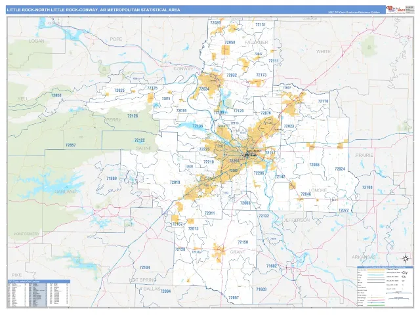Click ZIP code 72117 label
Viewport: 420px width, 315px height.
(x=270, y=153)
